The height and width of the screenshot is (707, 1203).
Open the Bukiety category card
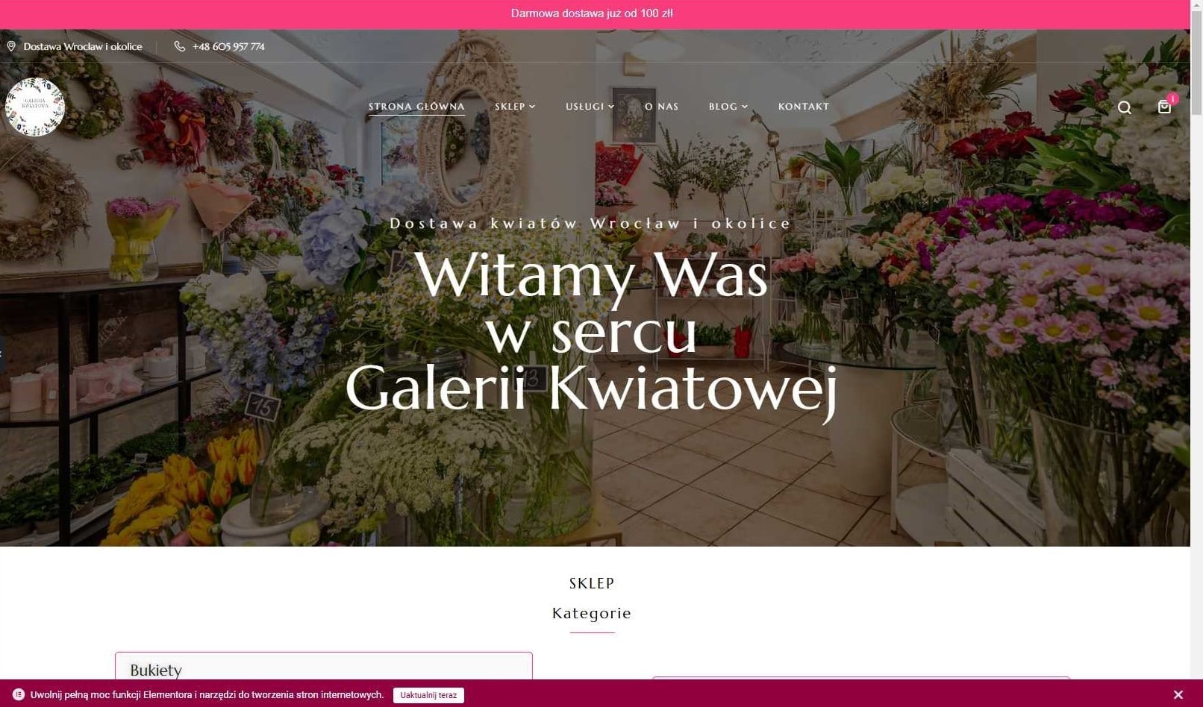point(324,666)
